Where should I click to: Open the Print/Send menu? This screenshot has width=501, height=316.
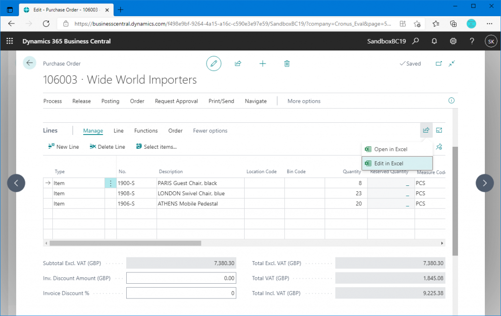coord(221,101)
